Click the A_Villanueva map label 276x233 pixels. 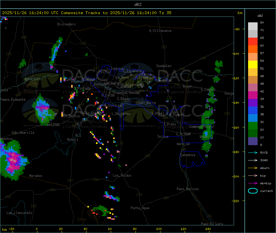tap(160, 31)
